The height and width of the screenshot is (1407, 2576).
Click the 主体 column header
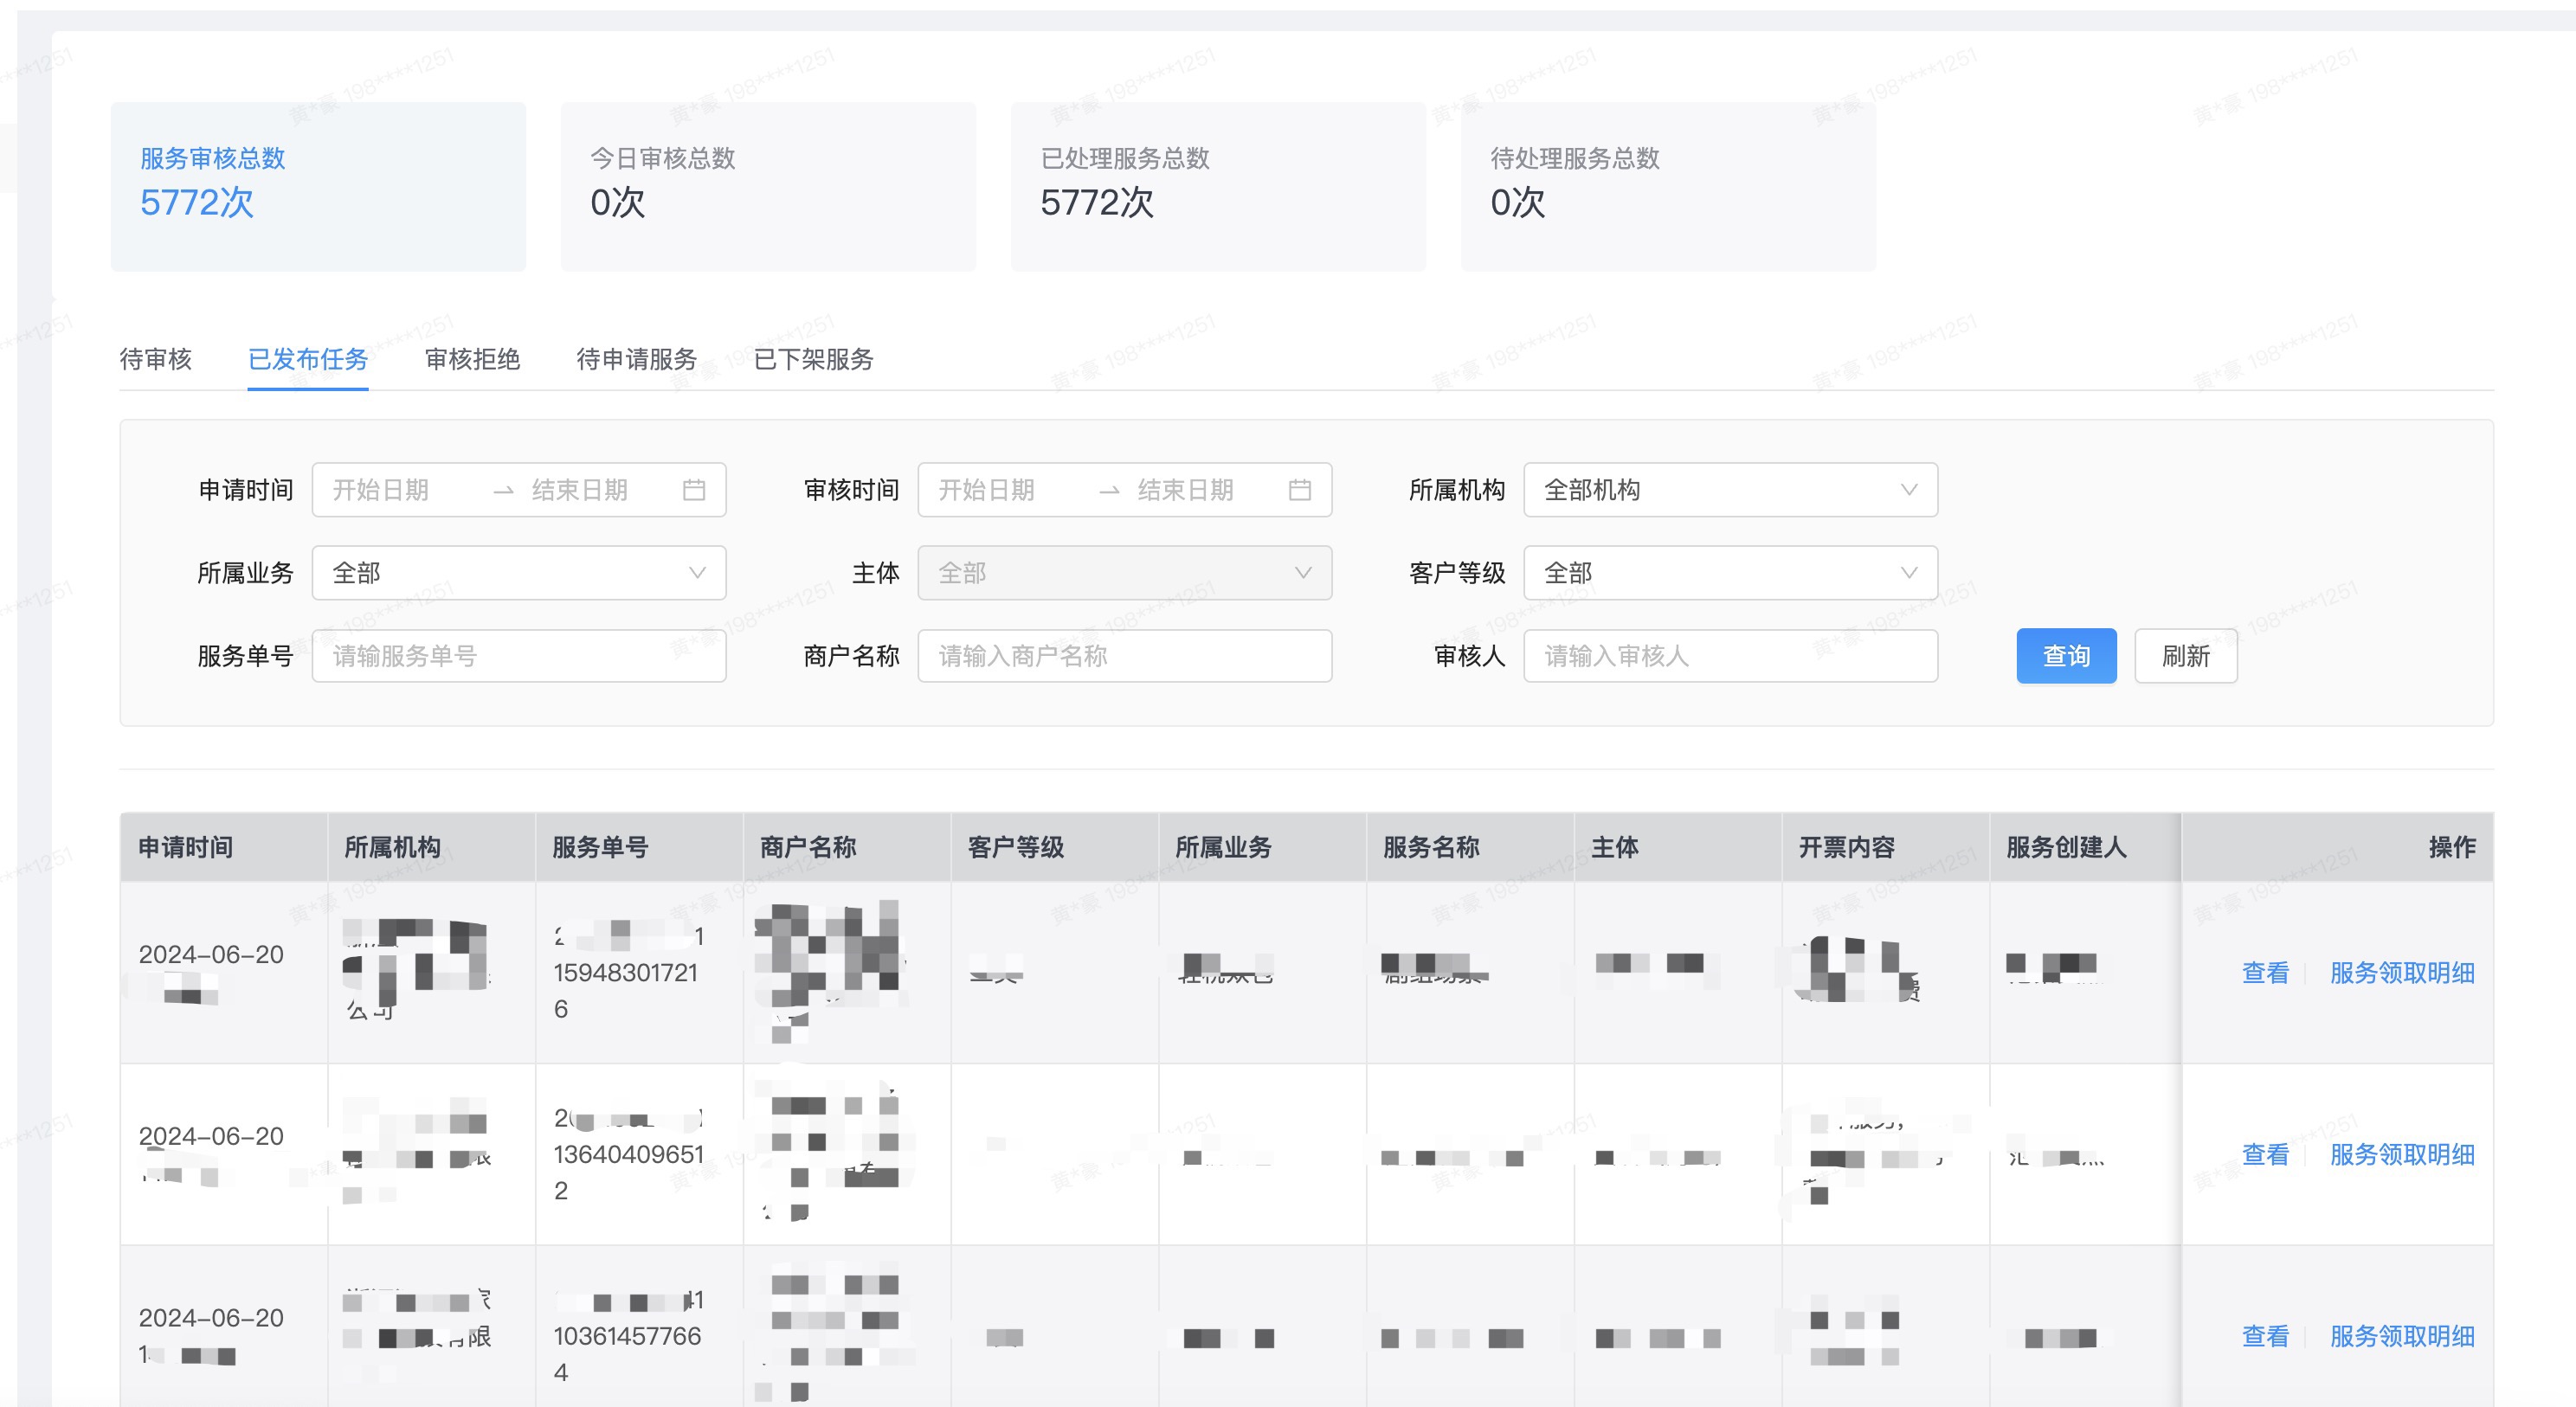tap(1678, 847)
